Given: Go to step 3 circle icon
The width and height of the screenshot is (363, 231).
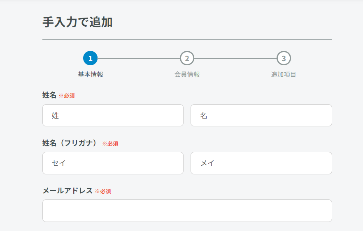Looking at the screenshot, I should tap(284, 58).
